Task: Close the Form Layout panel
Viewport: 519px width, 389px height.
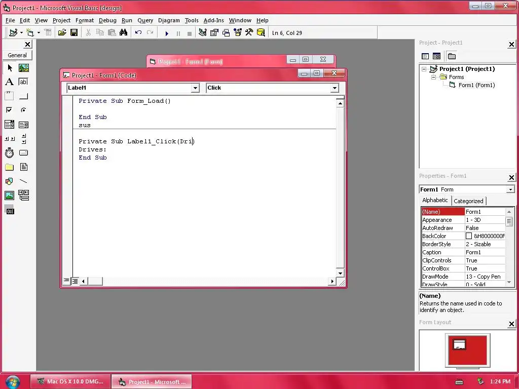Action: point(511,324)
